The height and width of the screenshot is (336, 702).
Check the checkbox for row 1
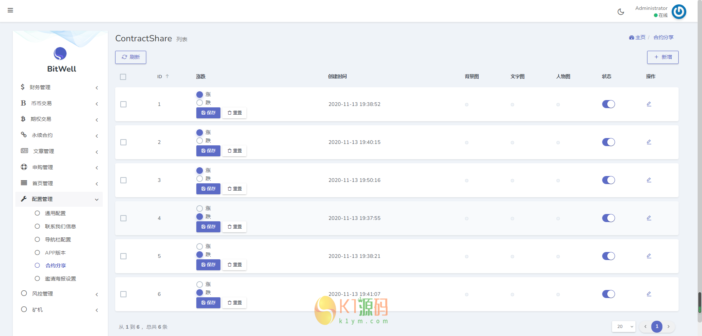tap(124, 104)
